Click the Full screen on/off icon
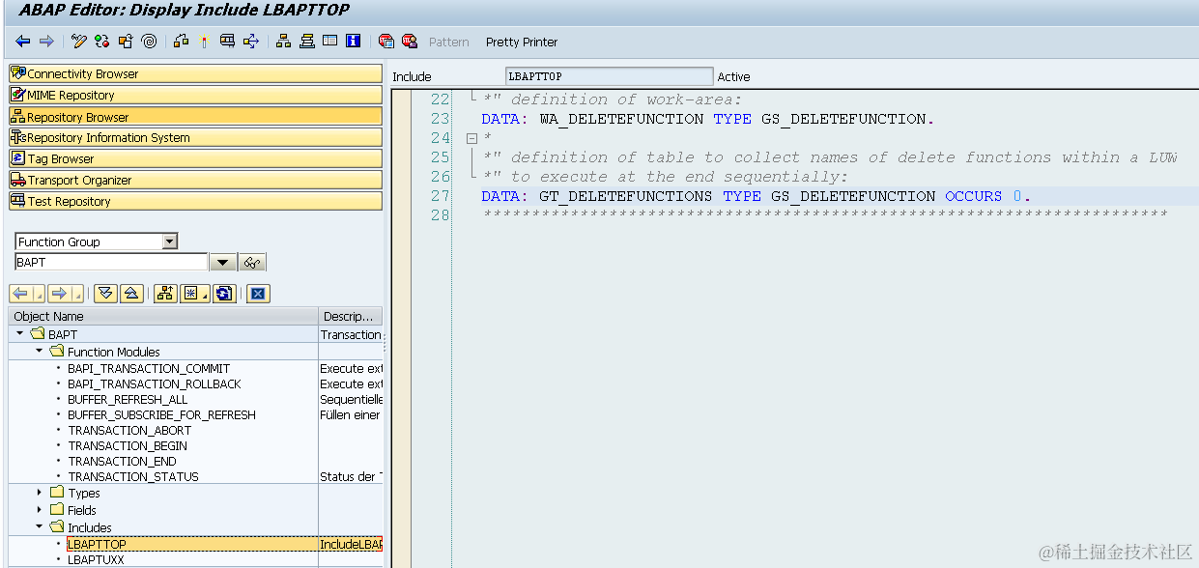The image size is (1199, 568). point(330,42)
